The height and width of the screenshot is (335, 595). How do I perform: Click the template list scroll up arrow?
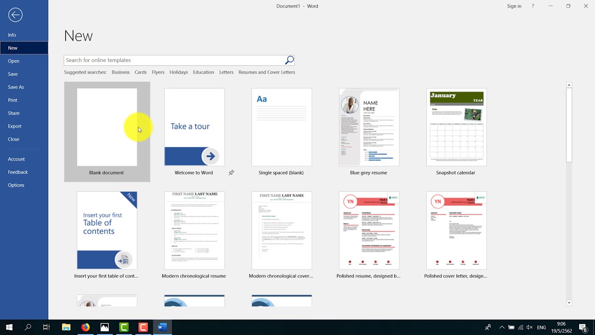[569, 85]
